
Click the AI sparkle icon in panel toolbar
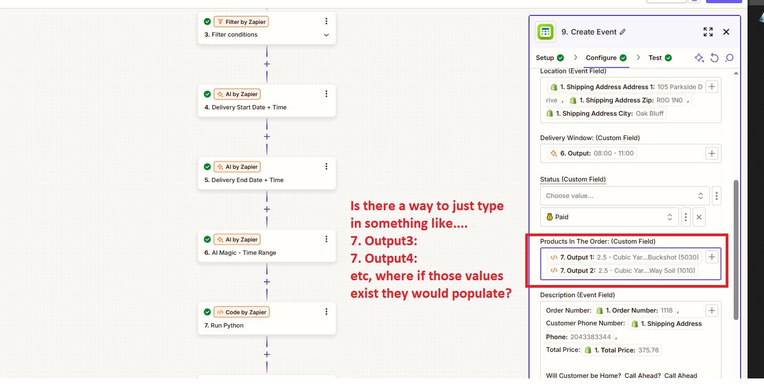point(700,58)
